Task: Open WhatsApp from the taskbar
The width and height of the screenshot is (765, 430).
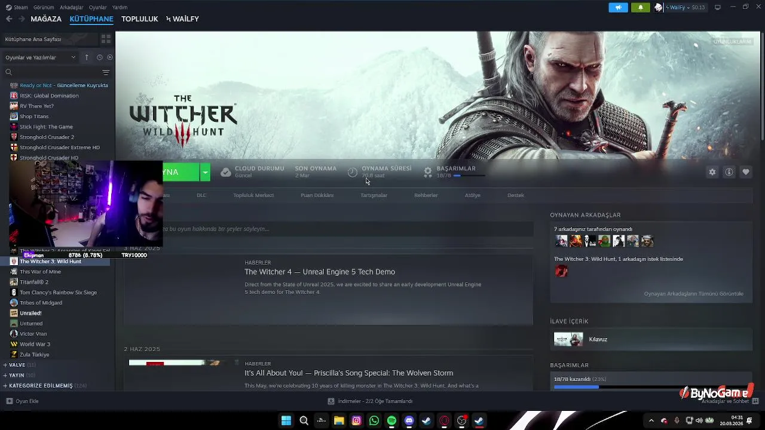Action: tap(374, 420)
